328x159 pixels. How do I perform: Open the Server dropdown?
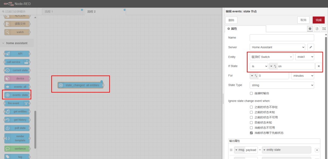(x=277, y=47)
